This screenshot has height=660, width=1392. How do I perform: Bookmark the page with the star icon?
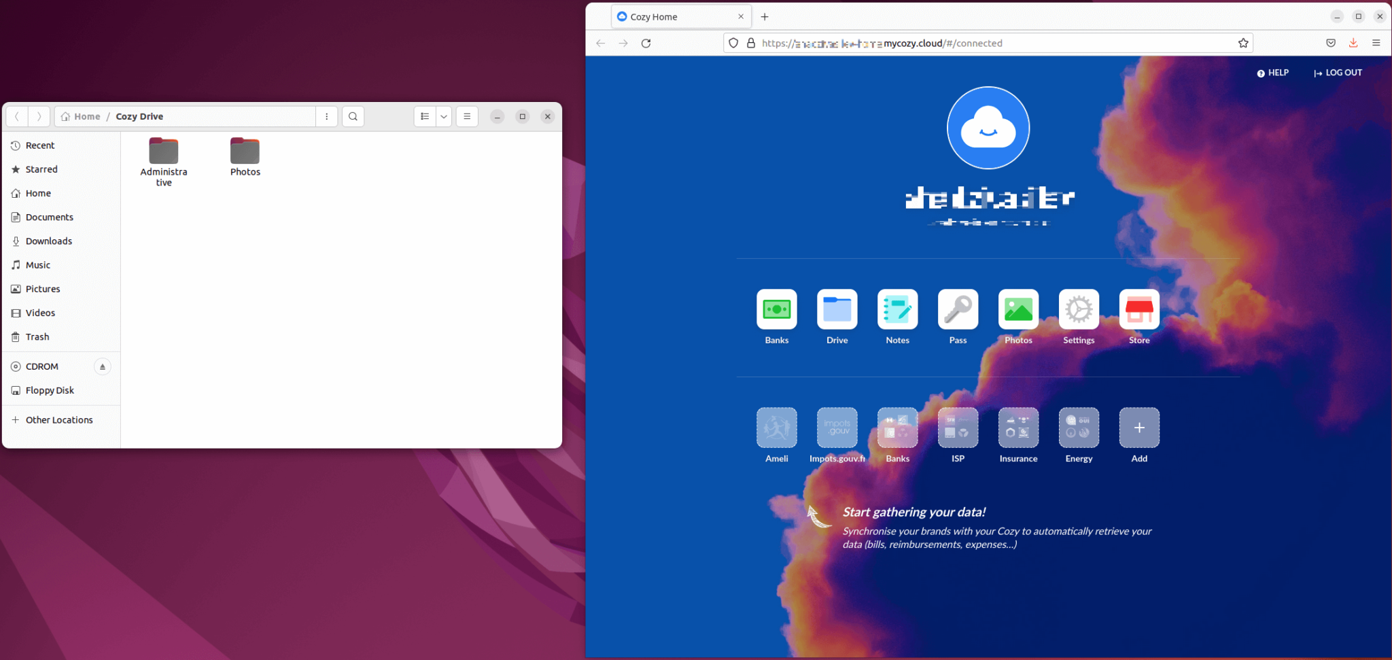click(1242, 43)
